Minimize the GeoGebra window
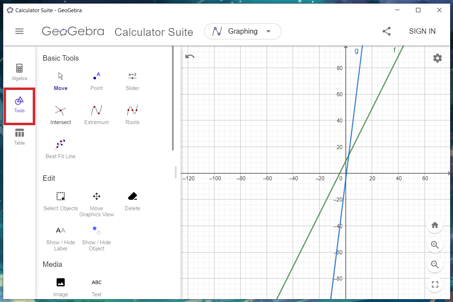 coord(397,10)
